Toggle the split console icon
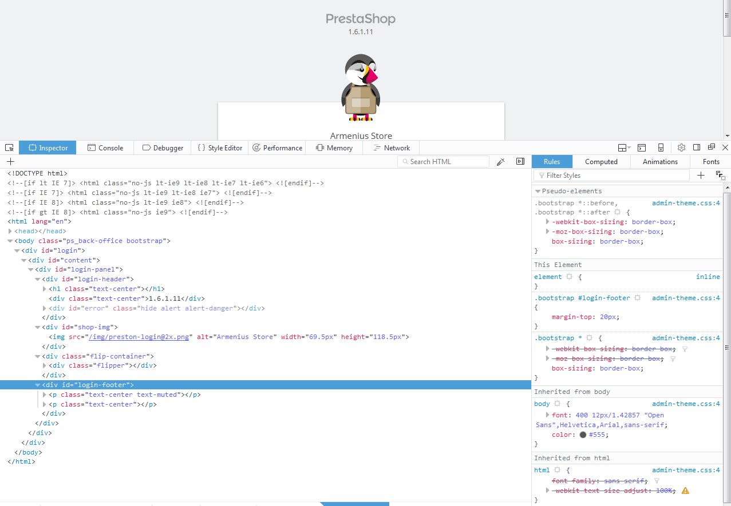731x506 pixels. tap(642, 148)
